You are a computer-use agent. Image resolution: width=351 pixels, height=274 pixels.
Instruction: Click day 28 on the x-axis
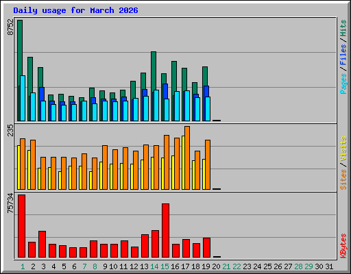[298, 266]
